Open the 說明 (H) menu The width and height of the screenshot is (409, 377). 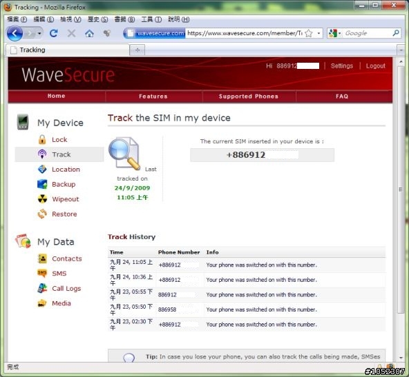point(178,19)
